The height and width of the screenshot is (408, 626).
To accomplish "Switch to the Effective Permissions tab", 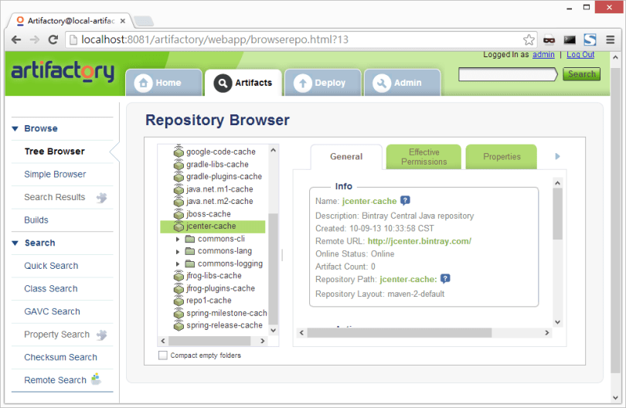I will click(x=424, y=157).
